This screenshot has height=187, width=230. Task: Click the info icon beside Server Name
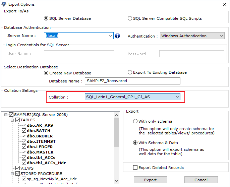[117, 36]
